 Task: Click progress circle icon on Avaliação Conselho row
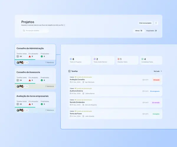[x=143, y=80]
